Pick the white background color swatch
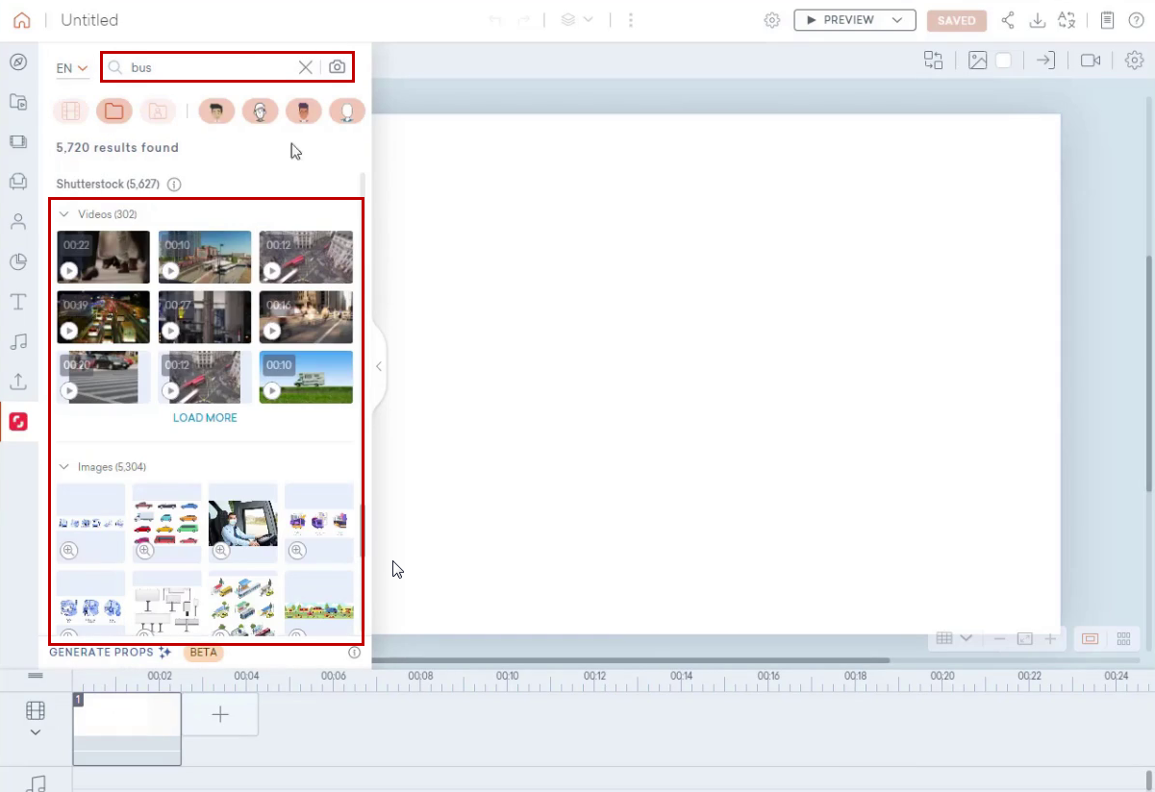1155x792 pixels. point(1003,61)
